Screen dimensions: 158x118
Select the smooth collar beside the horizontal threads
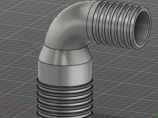[x=90, y=24]
